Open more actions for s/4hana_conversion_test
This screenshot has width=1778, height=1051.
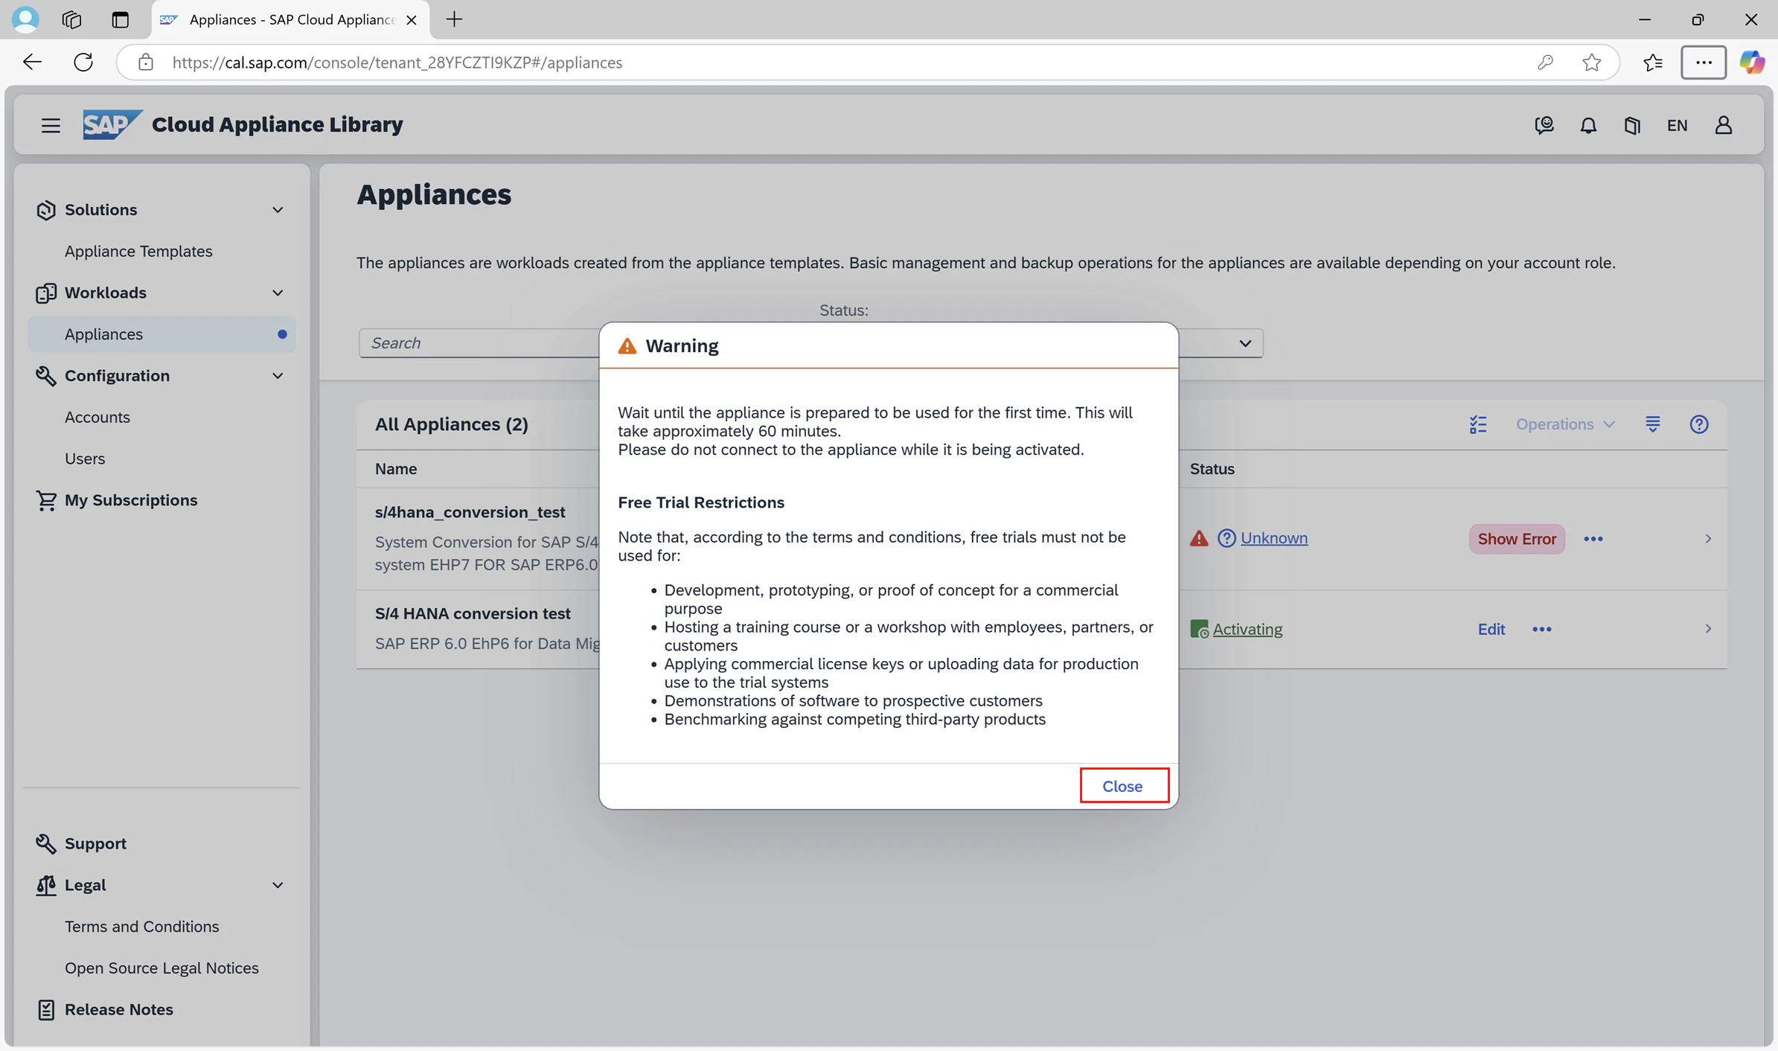(x=1593, y=539)
